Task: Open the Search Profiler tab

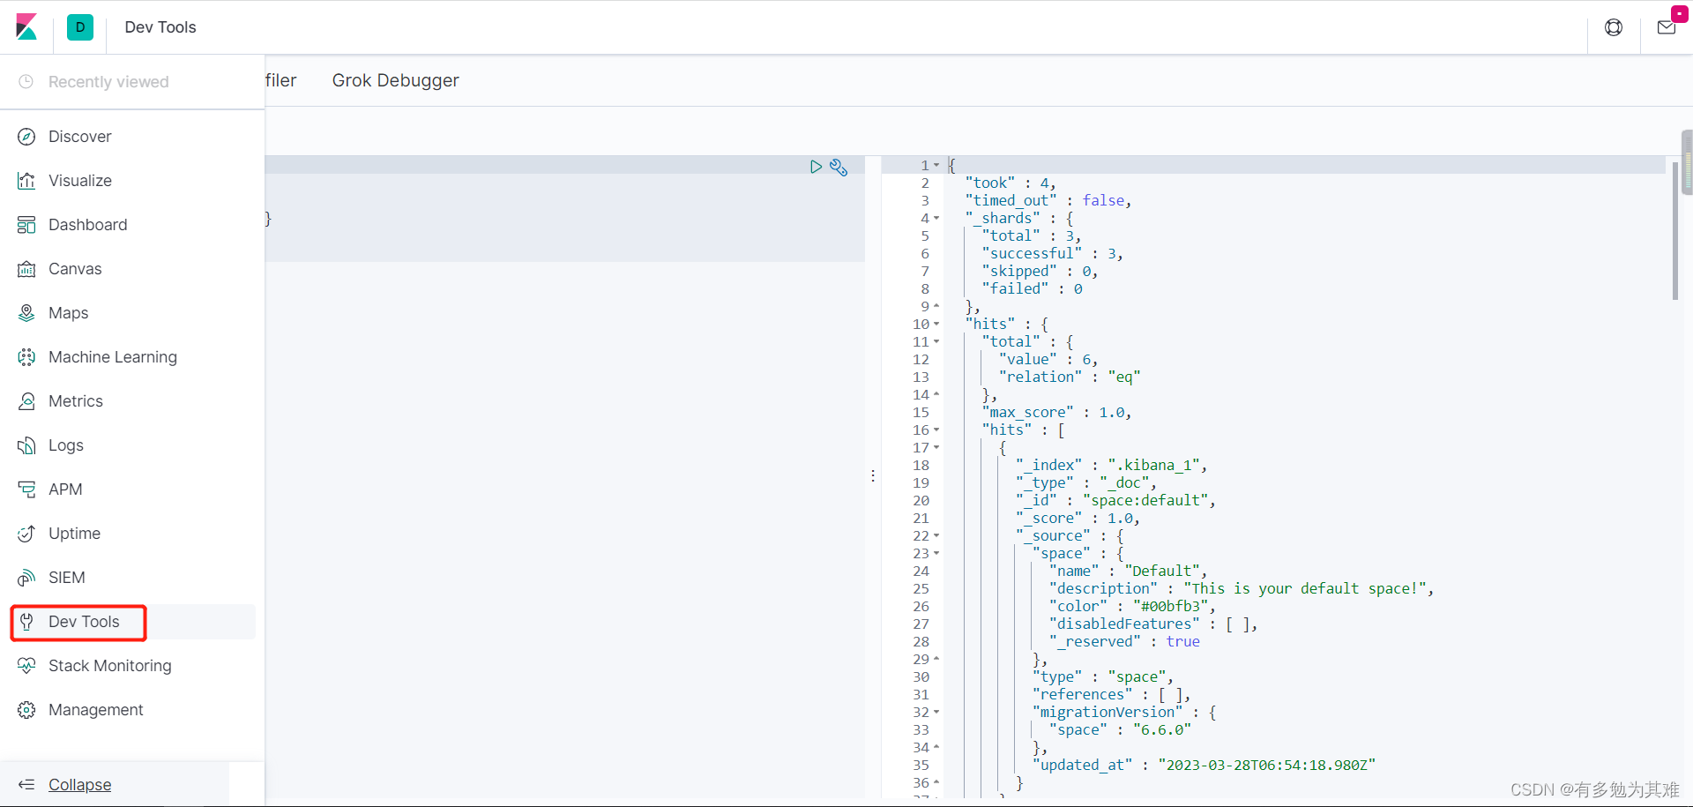Action: point(280,80)
